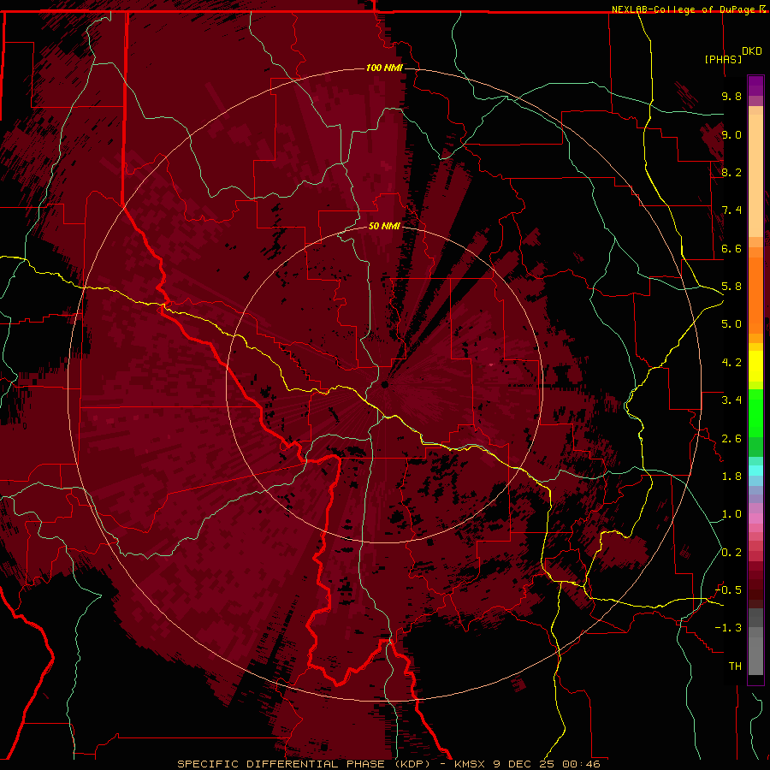The image size is (770, 770).
Task: Click the 7.4 scale value
Action: [x=731, y=210]
